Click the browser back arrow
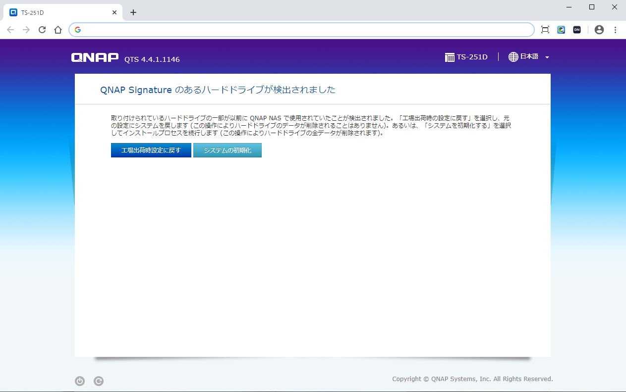 pyautogui.click(x=10, y=30)
